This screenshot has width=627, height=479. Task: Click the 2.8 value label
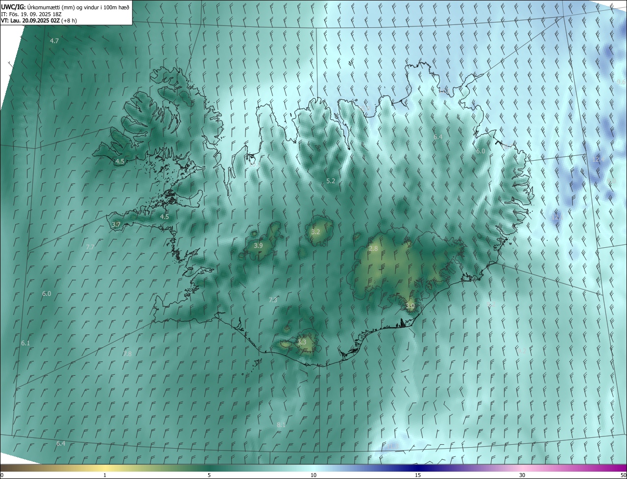(373, 249)
